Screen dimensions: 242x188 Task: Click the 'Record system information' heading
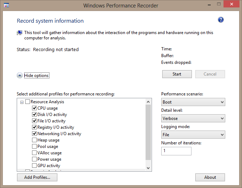click(50, 21)
